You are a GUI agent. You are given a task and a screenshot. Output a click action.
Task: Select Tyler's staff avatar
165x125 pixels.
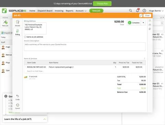pyautogui.click(x=3, y=71)
